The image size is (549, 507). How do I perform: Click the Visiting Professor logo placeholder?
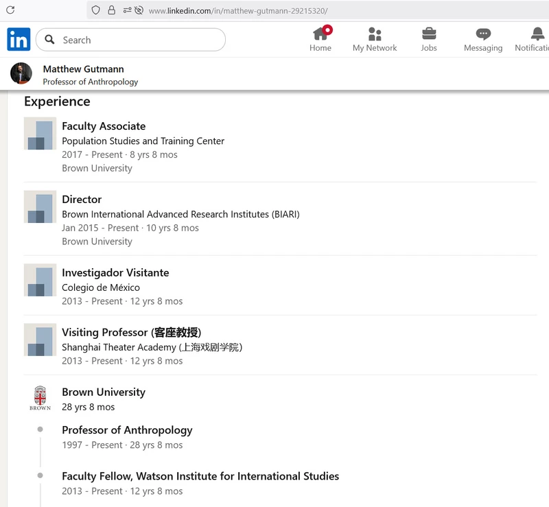[40, 340]
